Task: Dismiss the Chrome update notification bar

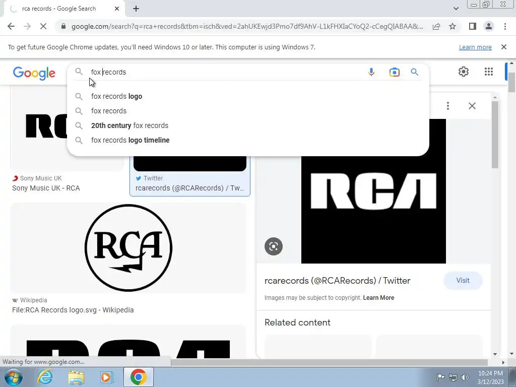Action: 504,47
